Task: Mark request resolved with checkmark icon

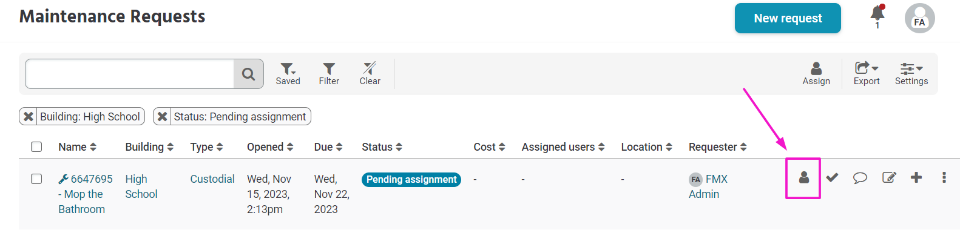Action: [832, 177]
